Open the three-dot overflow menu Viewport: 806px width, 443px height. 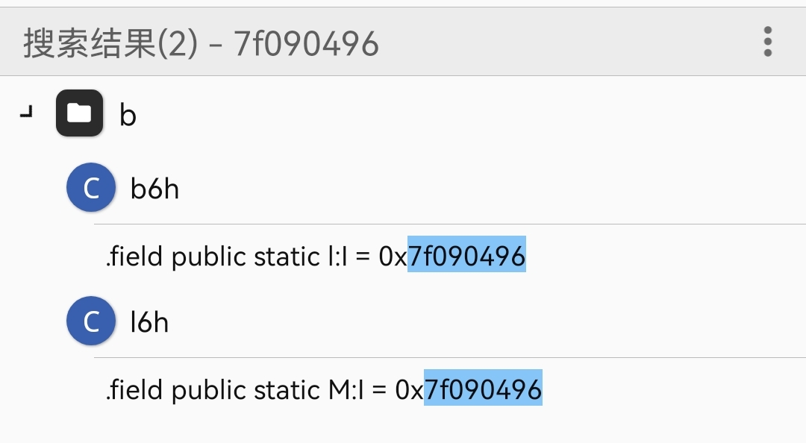[x=767, y=42]
